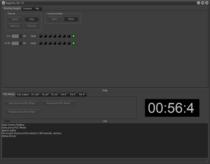Toggle the 6-10 On switch
This screenshot has height=164, width=210.
(x=17, y=43)
